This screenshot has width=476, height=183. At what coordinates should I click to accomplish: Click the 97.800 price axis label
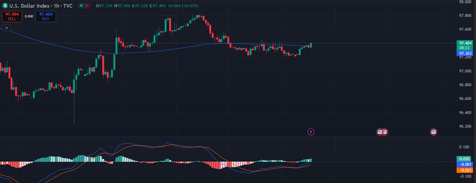pyautogui.click(x=465, y=16)
